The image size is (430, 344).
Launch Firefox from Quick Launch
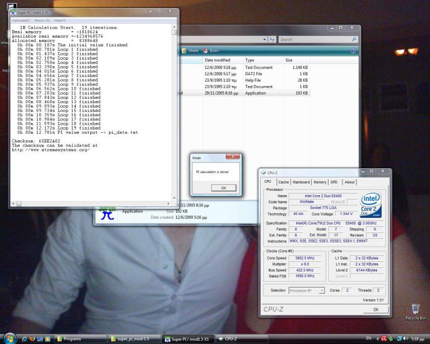32,339
